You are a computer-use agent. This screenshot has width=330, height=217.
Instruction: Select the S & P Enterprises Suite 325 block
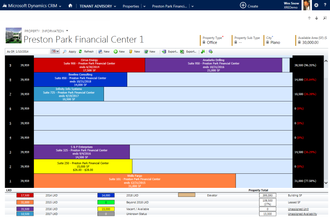click(82, 152)
